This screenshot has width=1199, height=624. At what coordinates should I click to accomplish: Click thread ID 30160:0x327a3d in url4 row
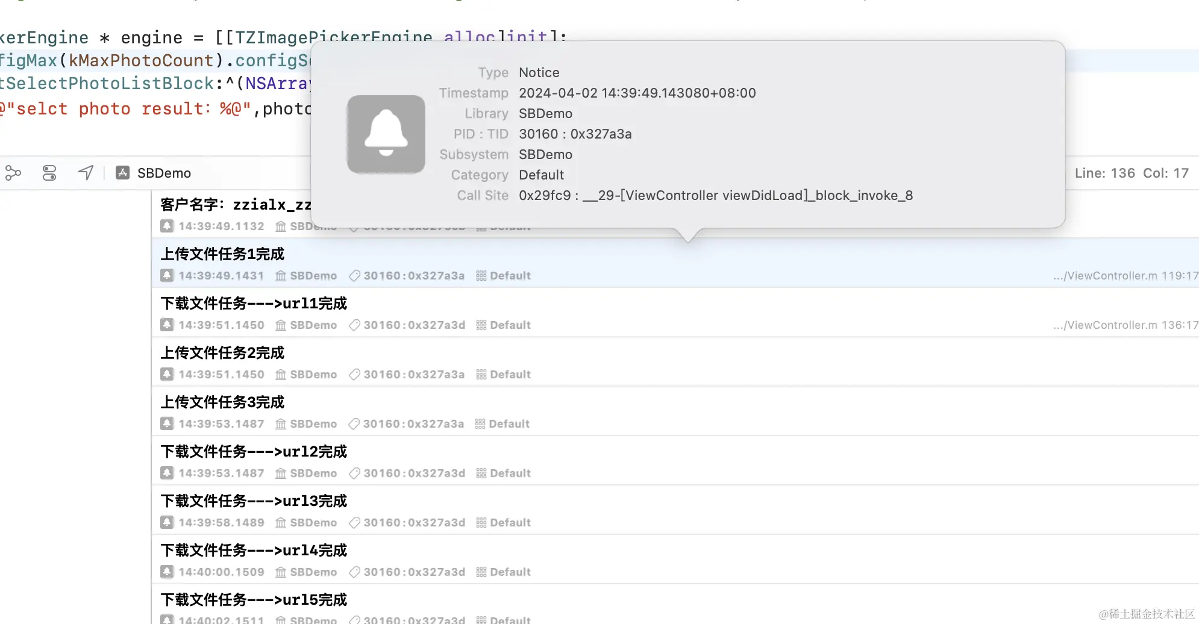414,572
